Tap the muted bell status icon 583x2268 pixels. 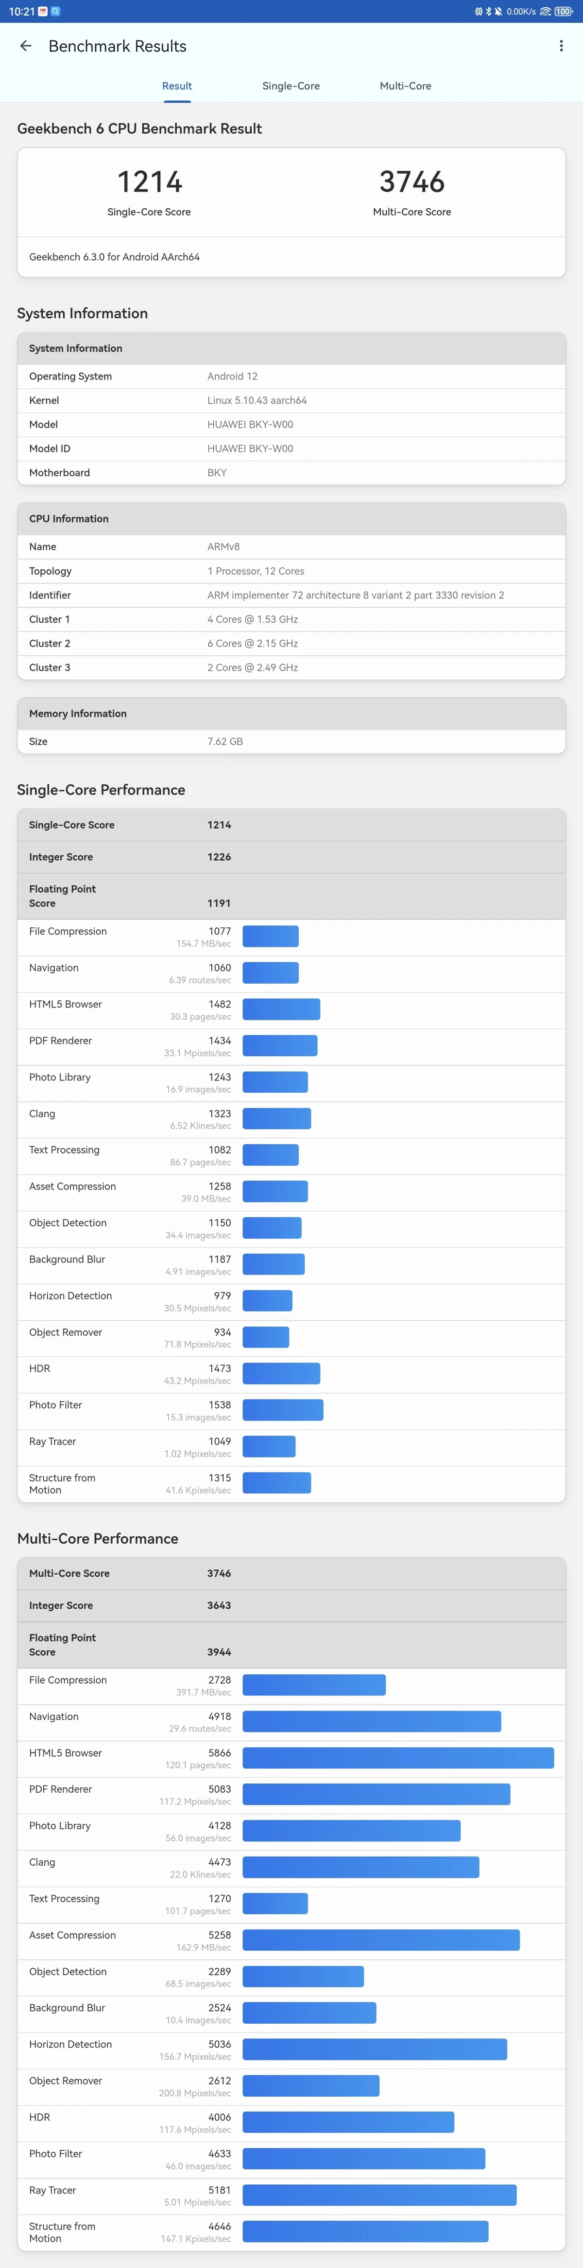pyautogui.click(x=498, y=12)
